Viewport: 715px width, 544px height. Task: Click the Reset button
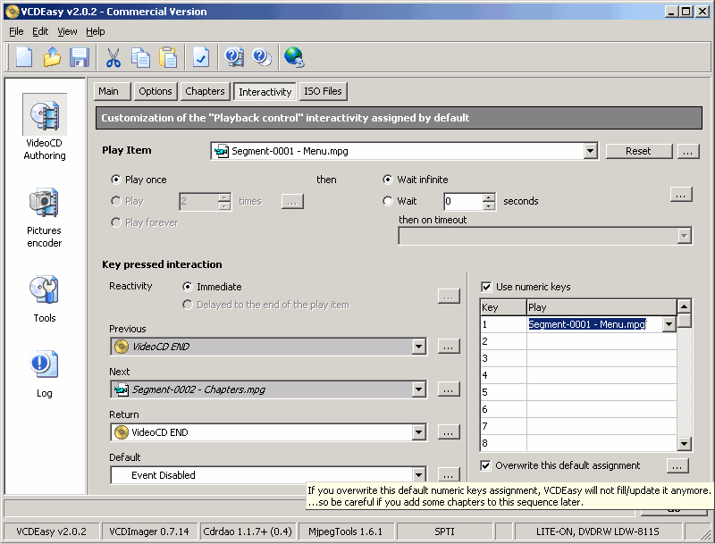tap(638, 151)
